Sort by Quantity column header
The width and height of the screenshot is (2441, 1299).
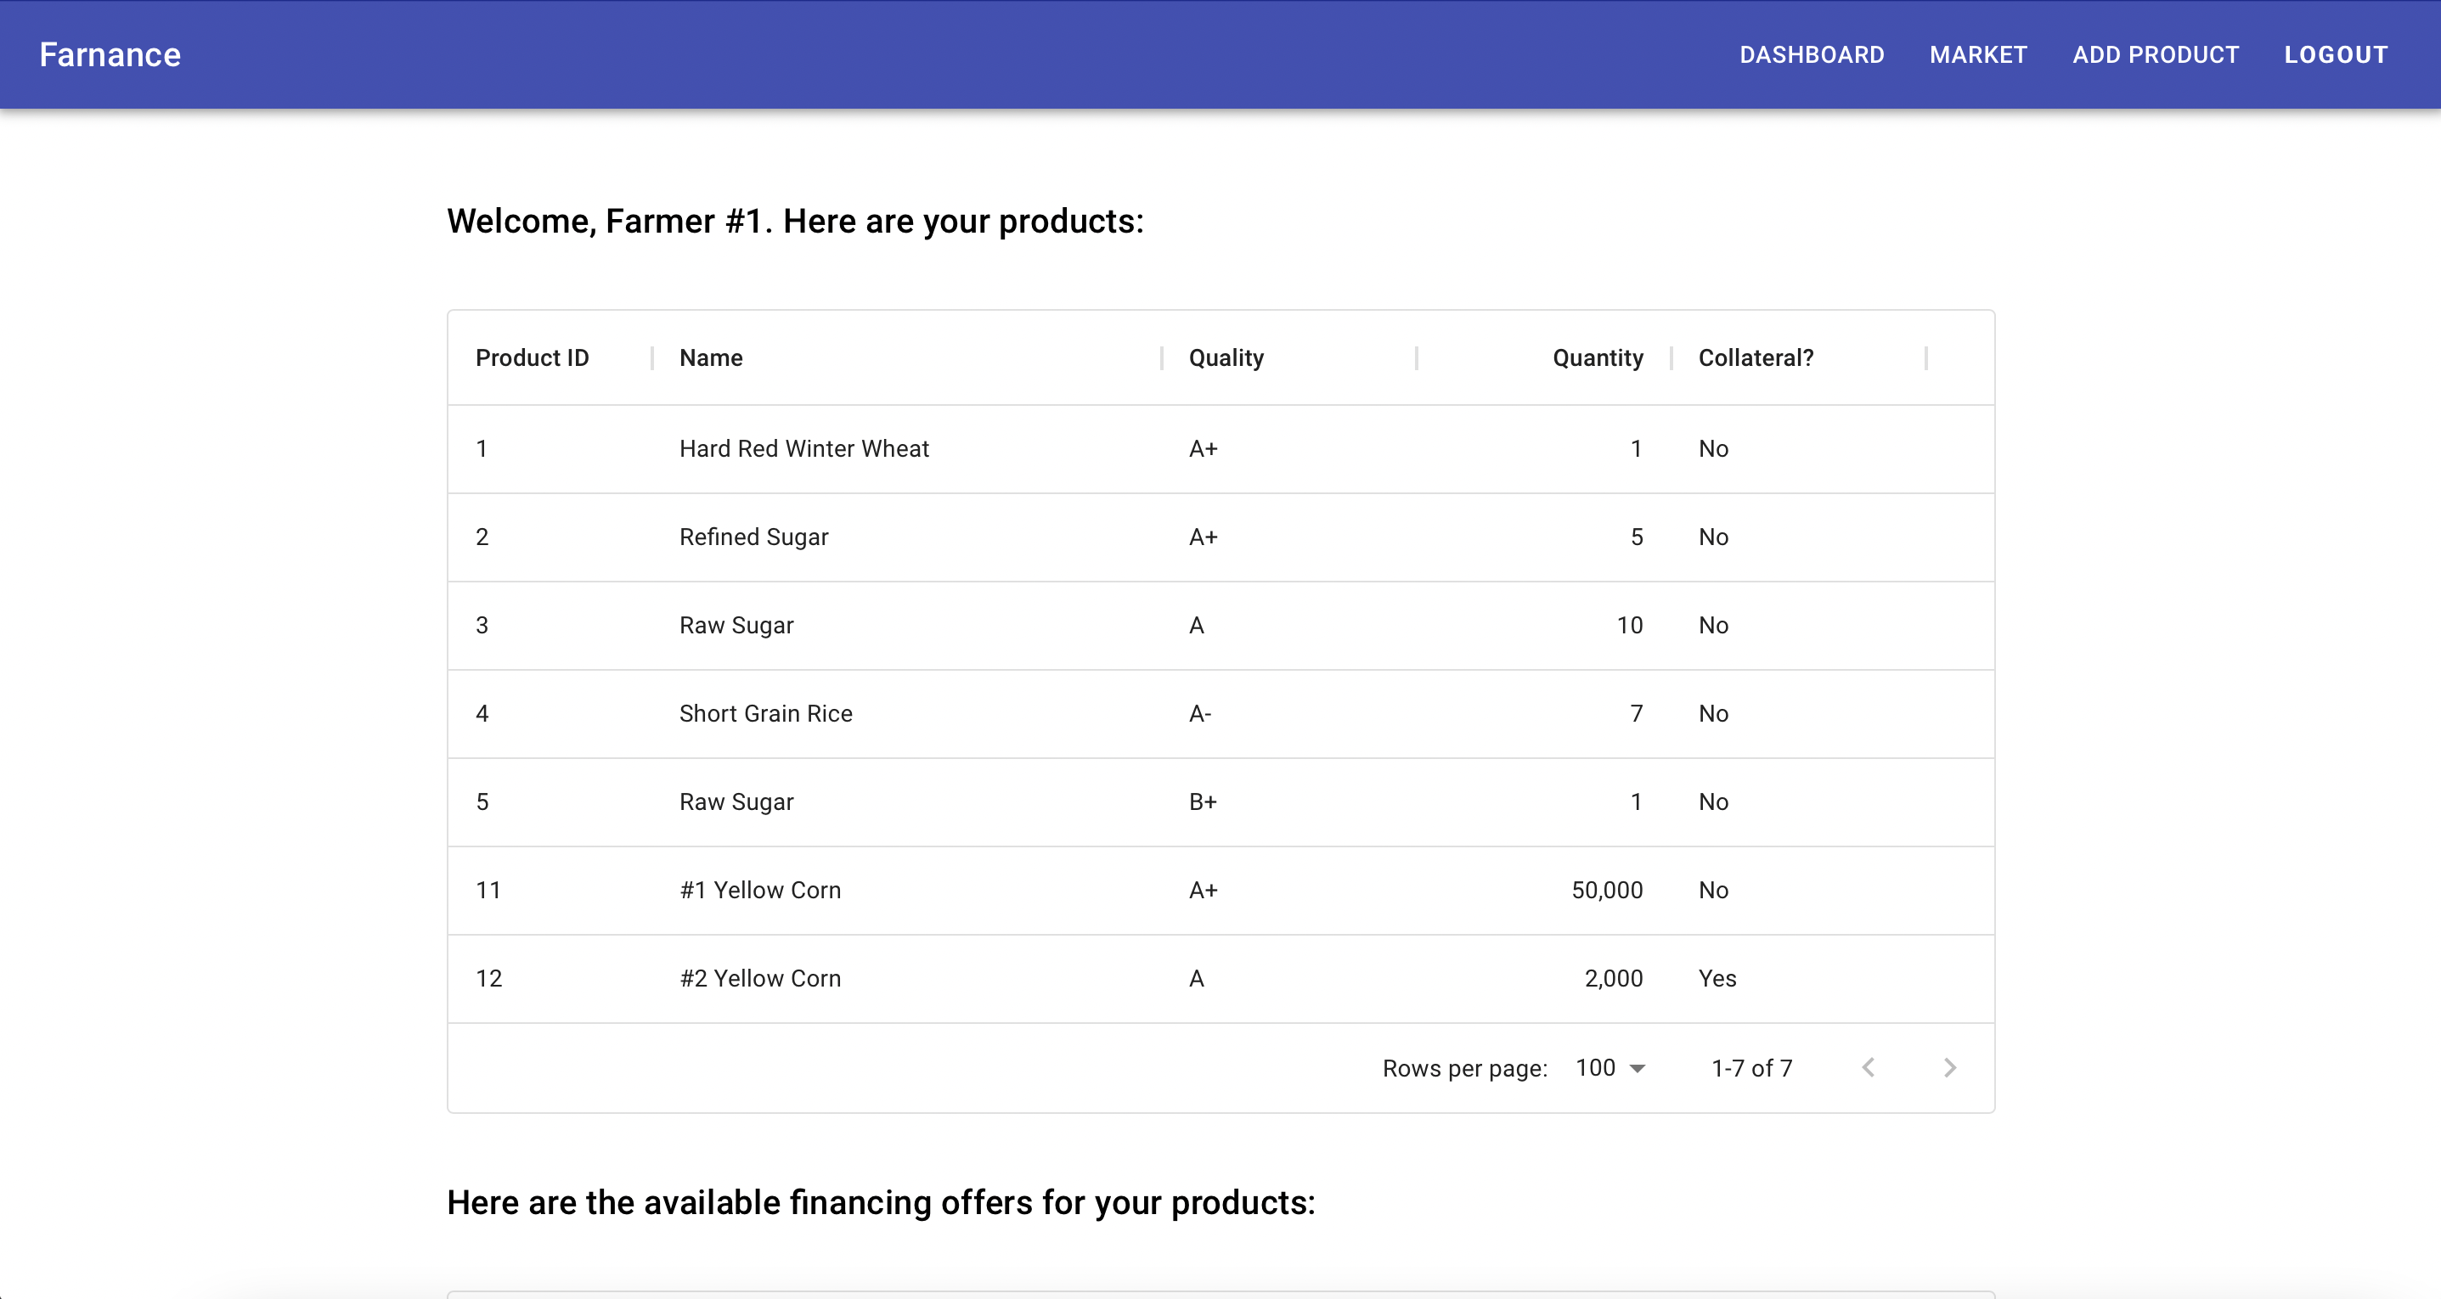tap(1597, 357)
